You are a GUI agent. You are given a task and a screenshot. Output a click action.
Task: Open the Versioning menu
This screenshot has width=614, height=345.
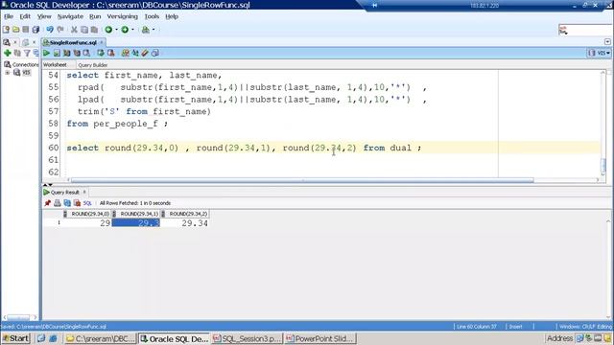click(122, 16)
